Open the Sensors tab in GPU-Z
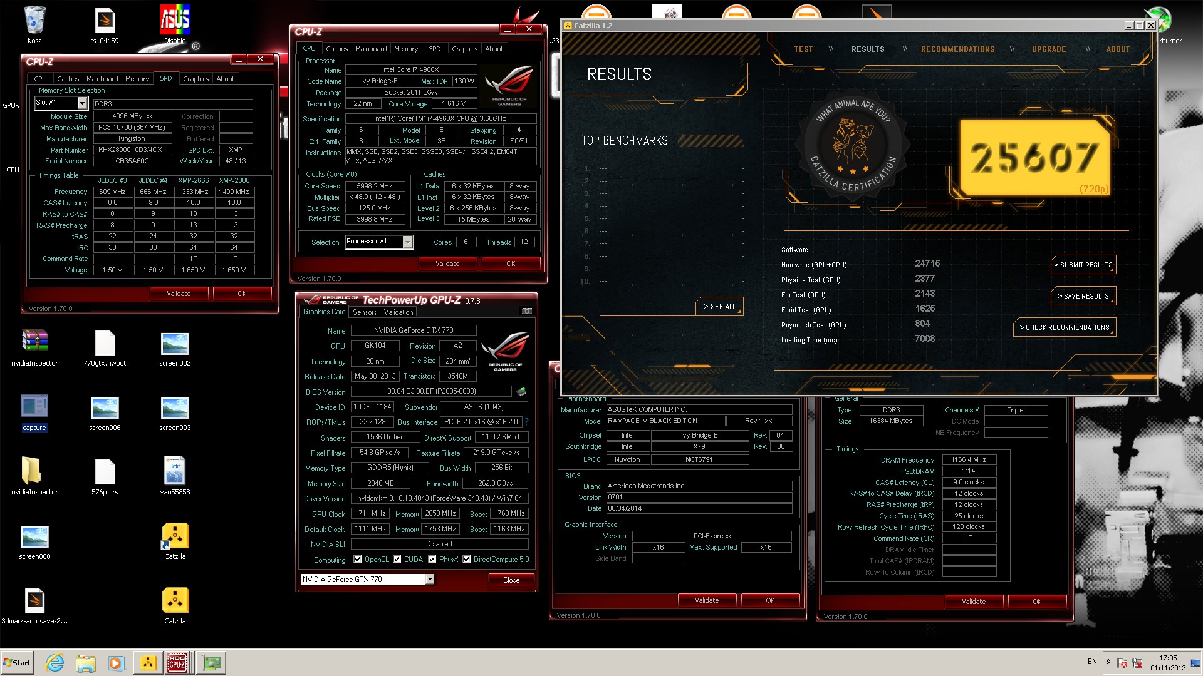This screenshot has width=1203, height=676. 365,312
